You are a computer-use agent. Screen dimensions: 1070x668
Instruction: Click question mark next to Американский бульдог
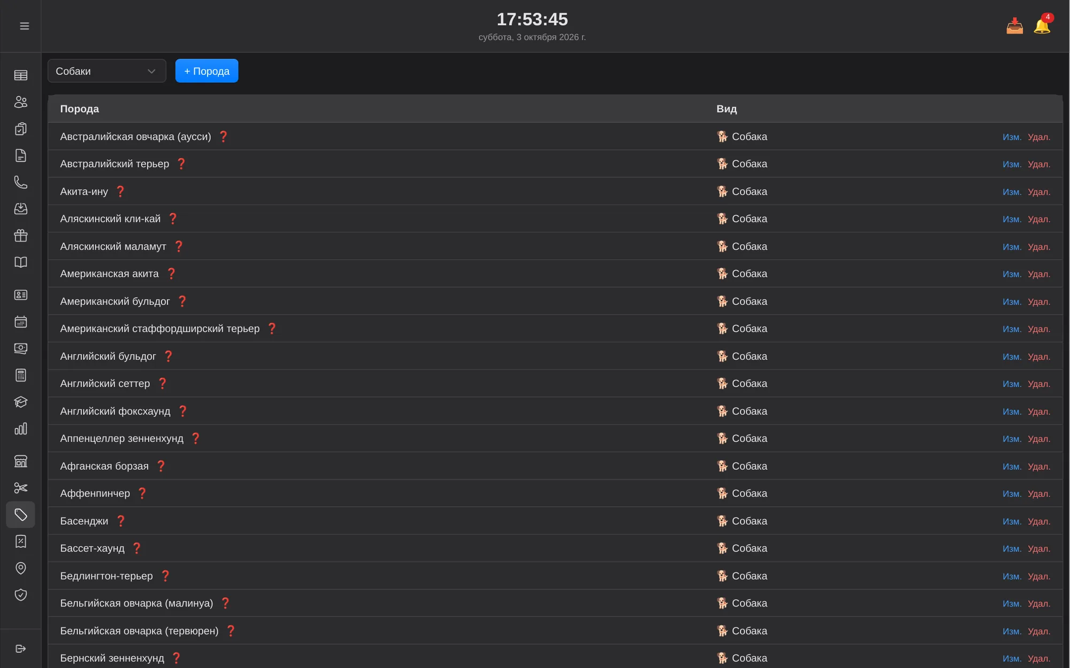[182, 301]
